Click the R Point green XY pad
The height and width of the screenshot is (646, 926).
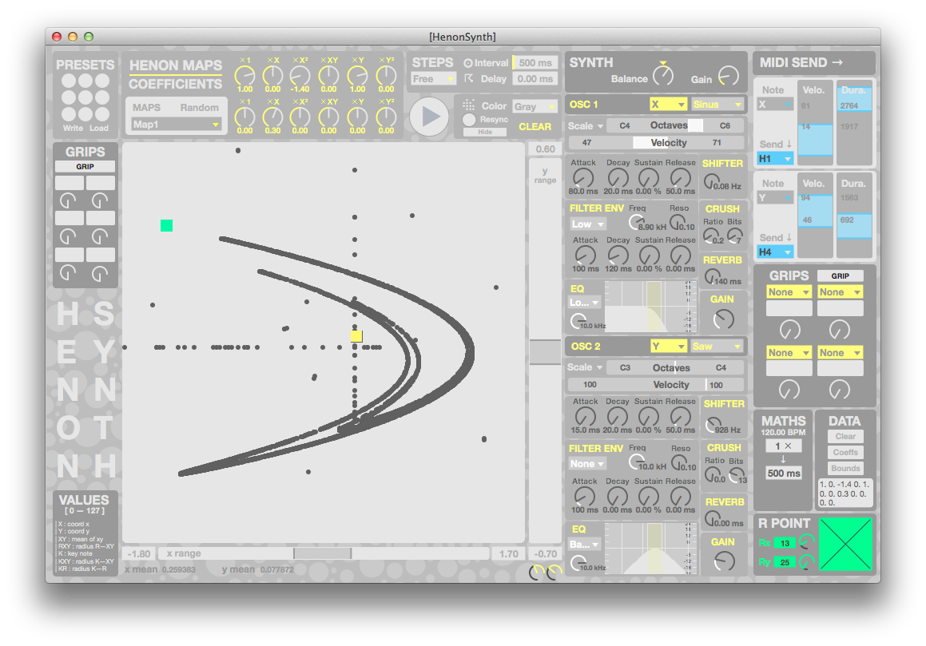point(847,544)
